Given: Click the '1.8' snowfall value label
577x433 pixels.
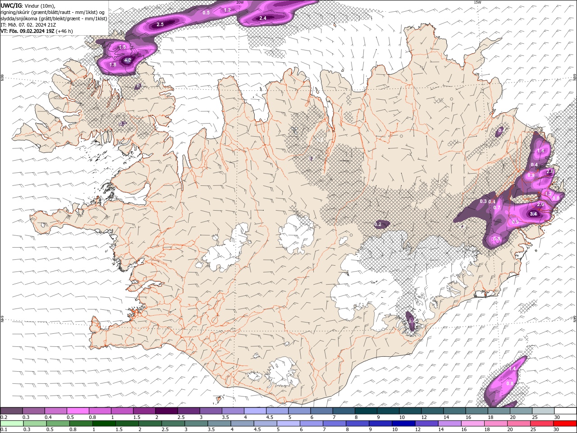Looking at the screenshot, I should click(113, 65).
